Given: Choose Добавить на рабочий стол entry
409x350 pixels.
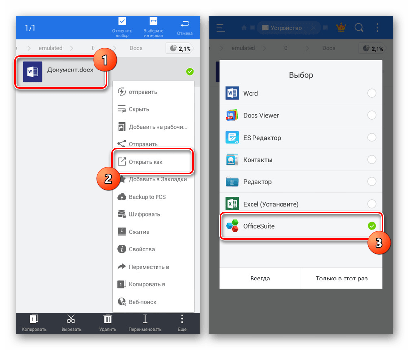Looking at the screenshot, I should 154,127.
